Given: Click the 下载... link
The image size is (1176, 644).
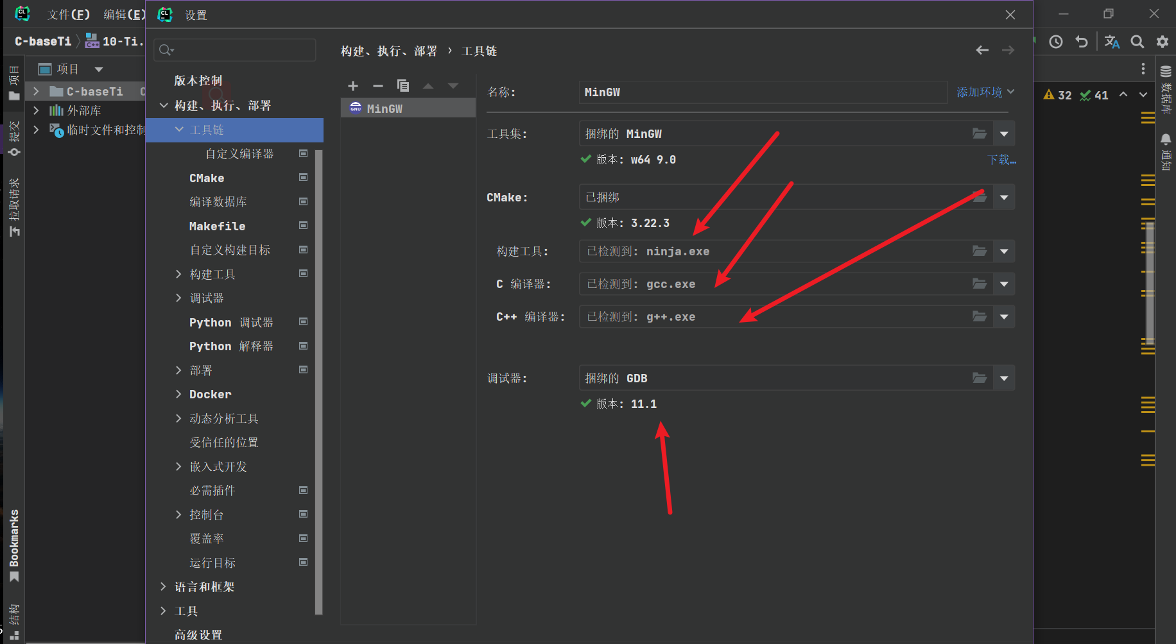Looking at the screenshot, I should click(1001, 160).
